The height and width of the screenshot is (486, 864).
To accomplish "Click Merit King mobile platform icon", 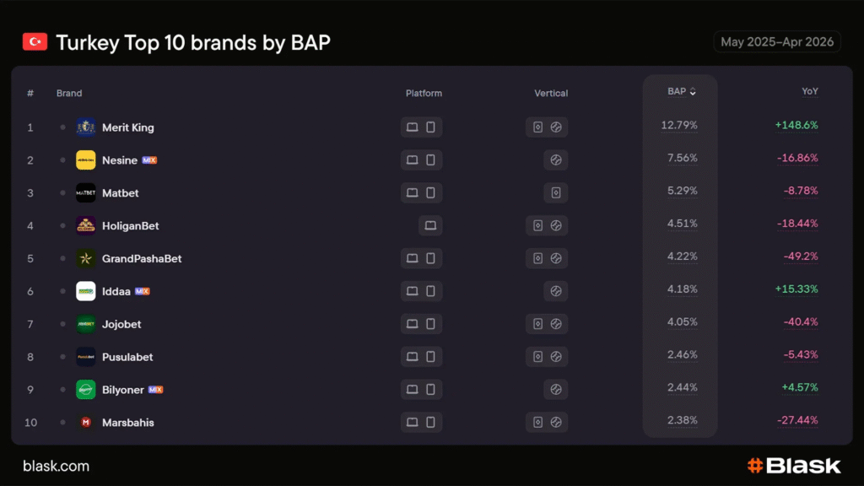I will pos(430,127).
